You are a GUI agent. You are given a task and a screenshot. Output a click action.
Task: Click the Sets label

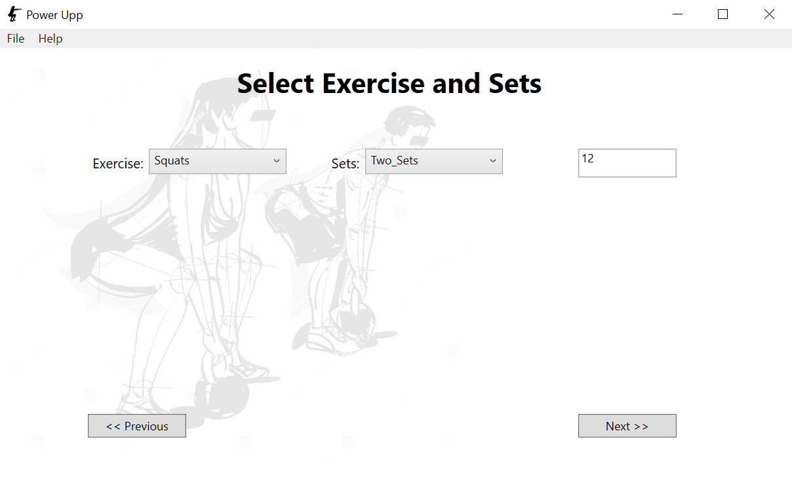click(346, 164)
